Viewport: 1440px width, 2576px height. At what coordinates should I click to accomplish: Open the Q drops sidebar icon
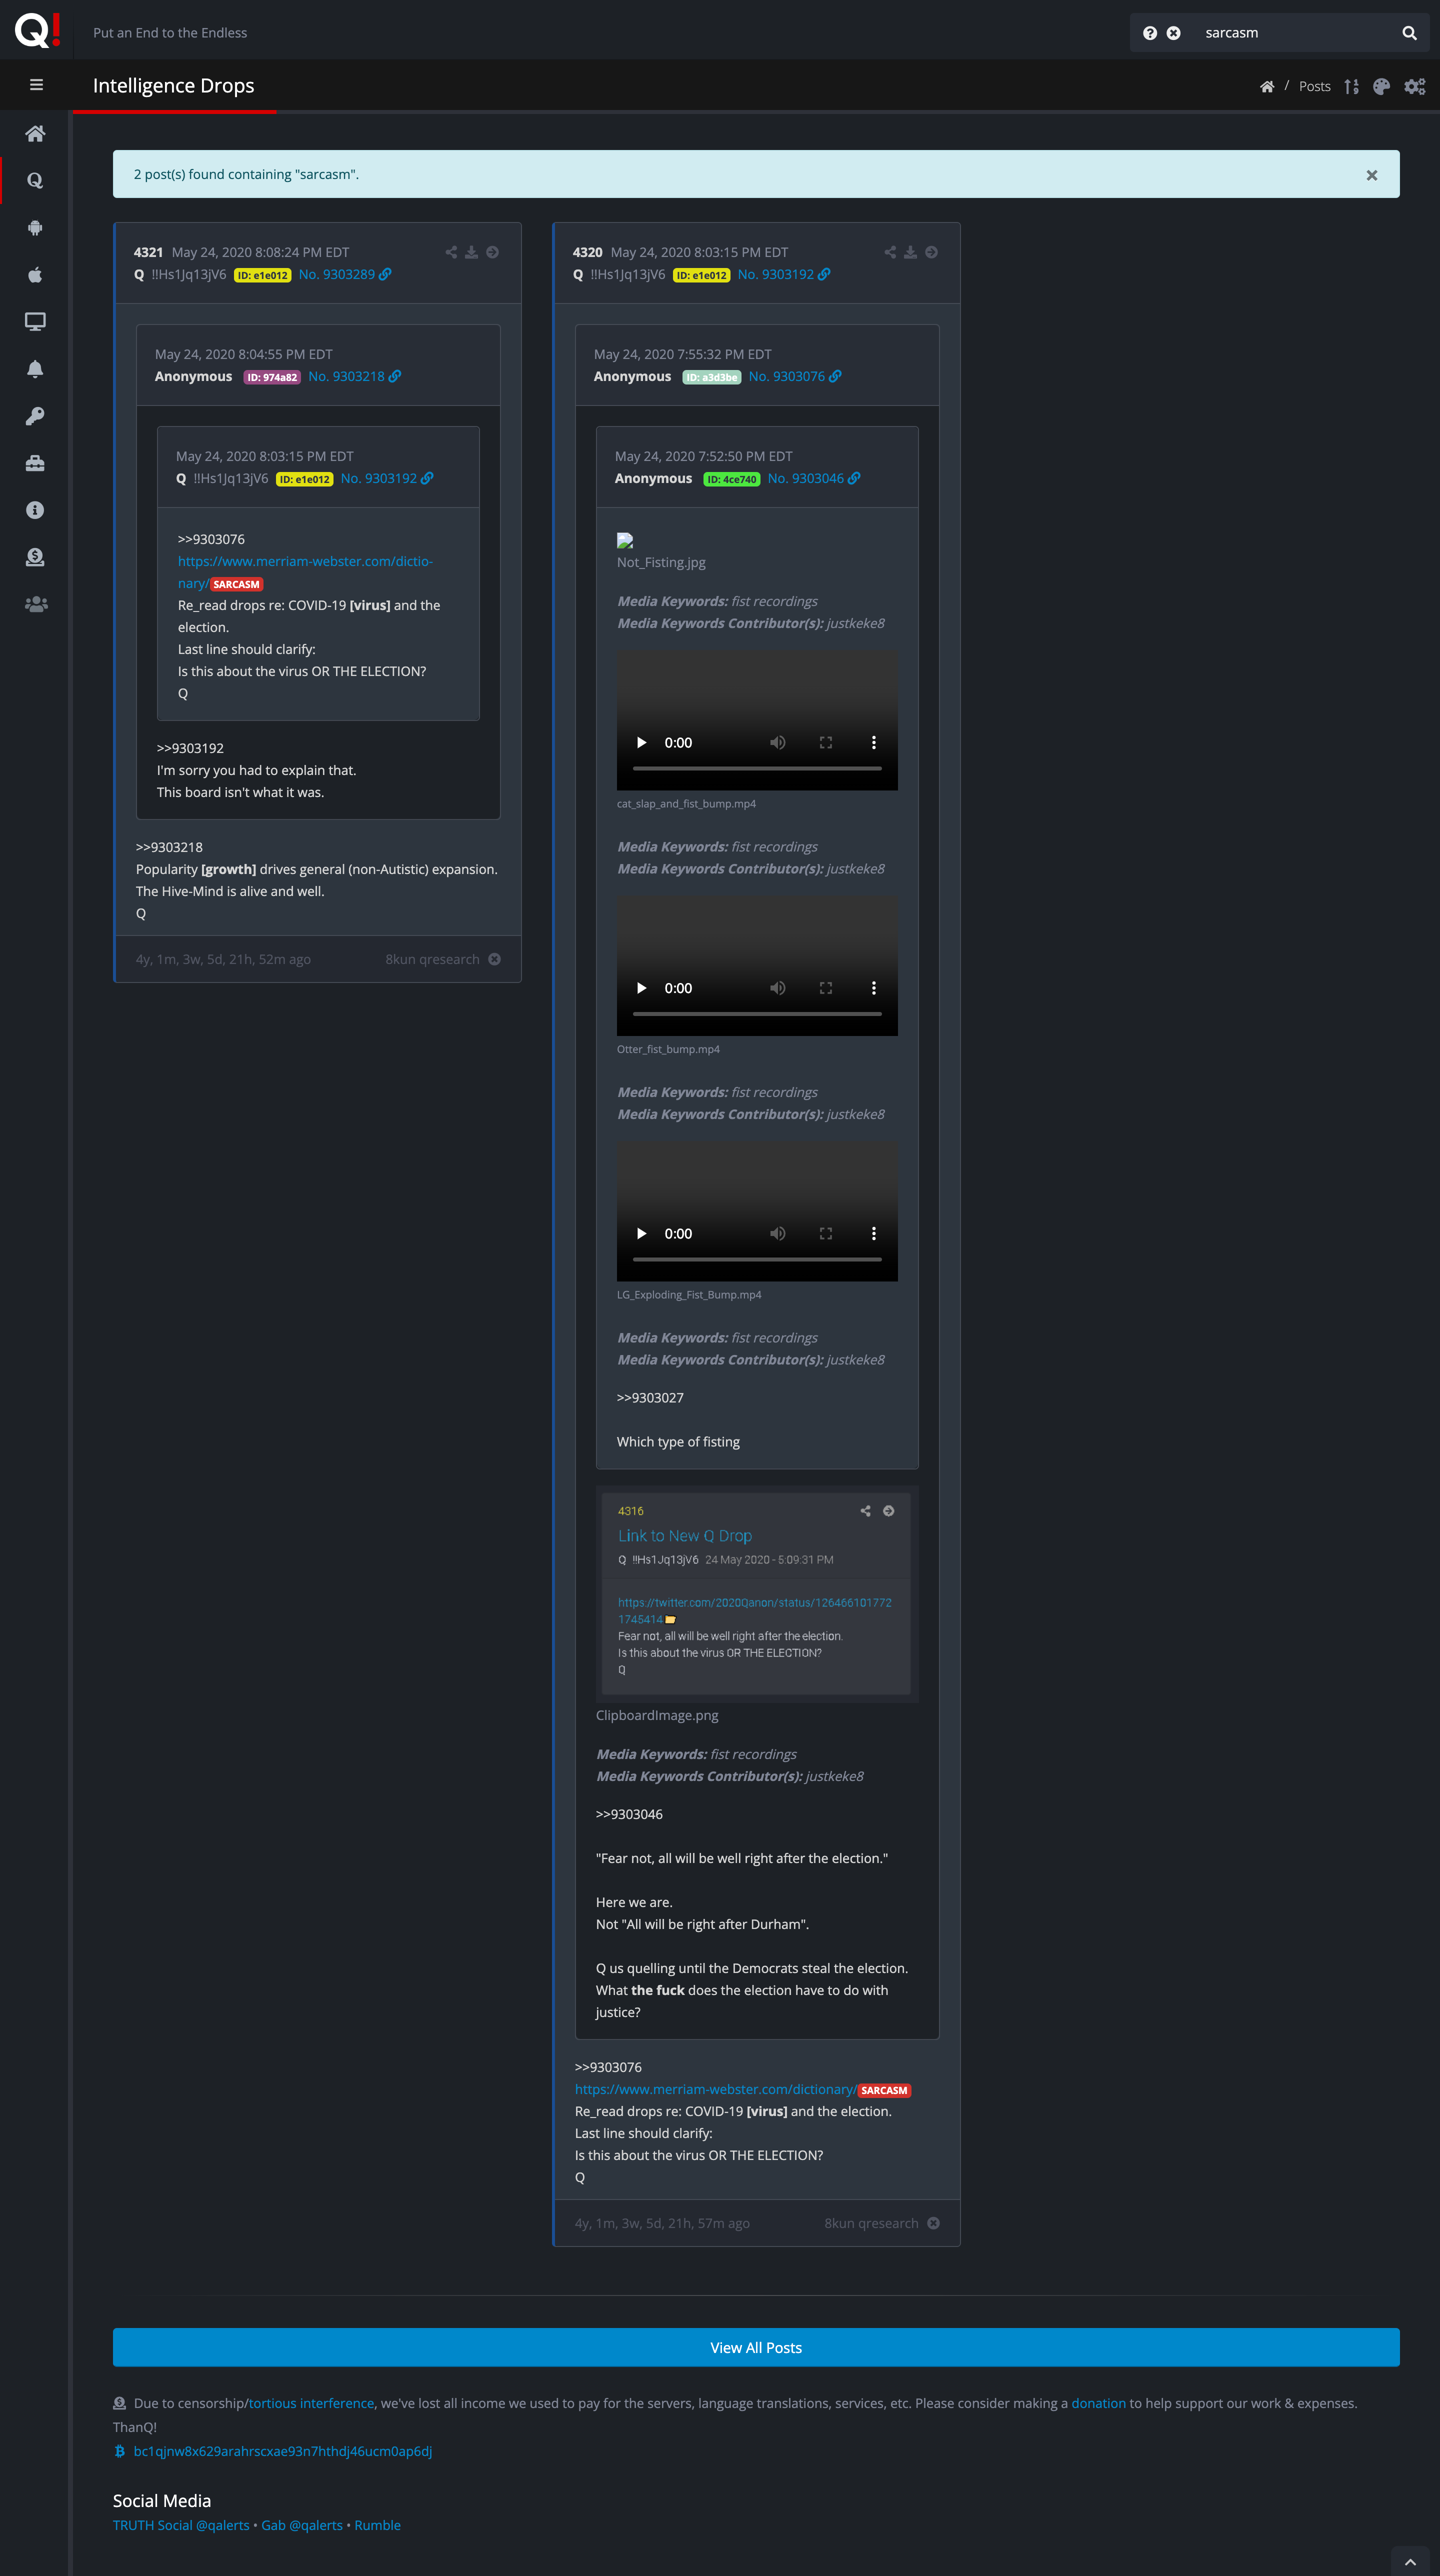[x=35, y=181]
